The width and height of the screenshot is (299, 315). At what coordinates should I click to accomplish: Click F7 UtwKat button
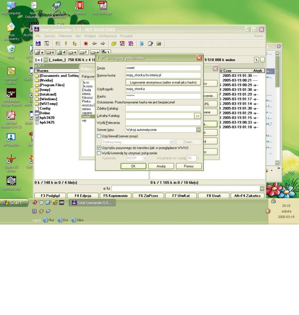tap(181, 196)
